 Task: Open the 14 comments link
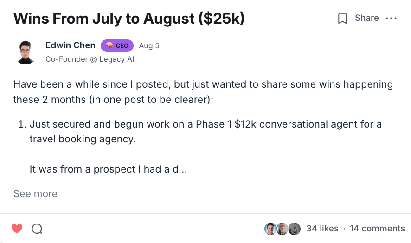377,229
